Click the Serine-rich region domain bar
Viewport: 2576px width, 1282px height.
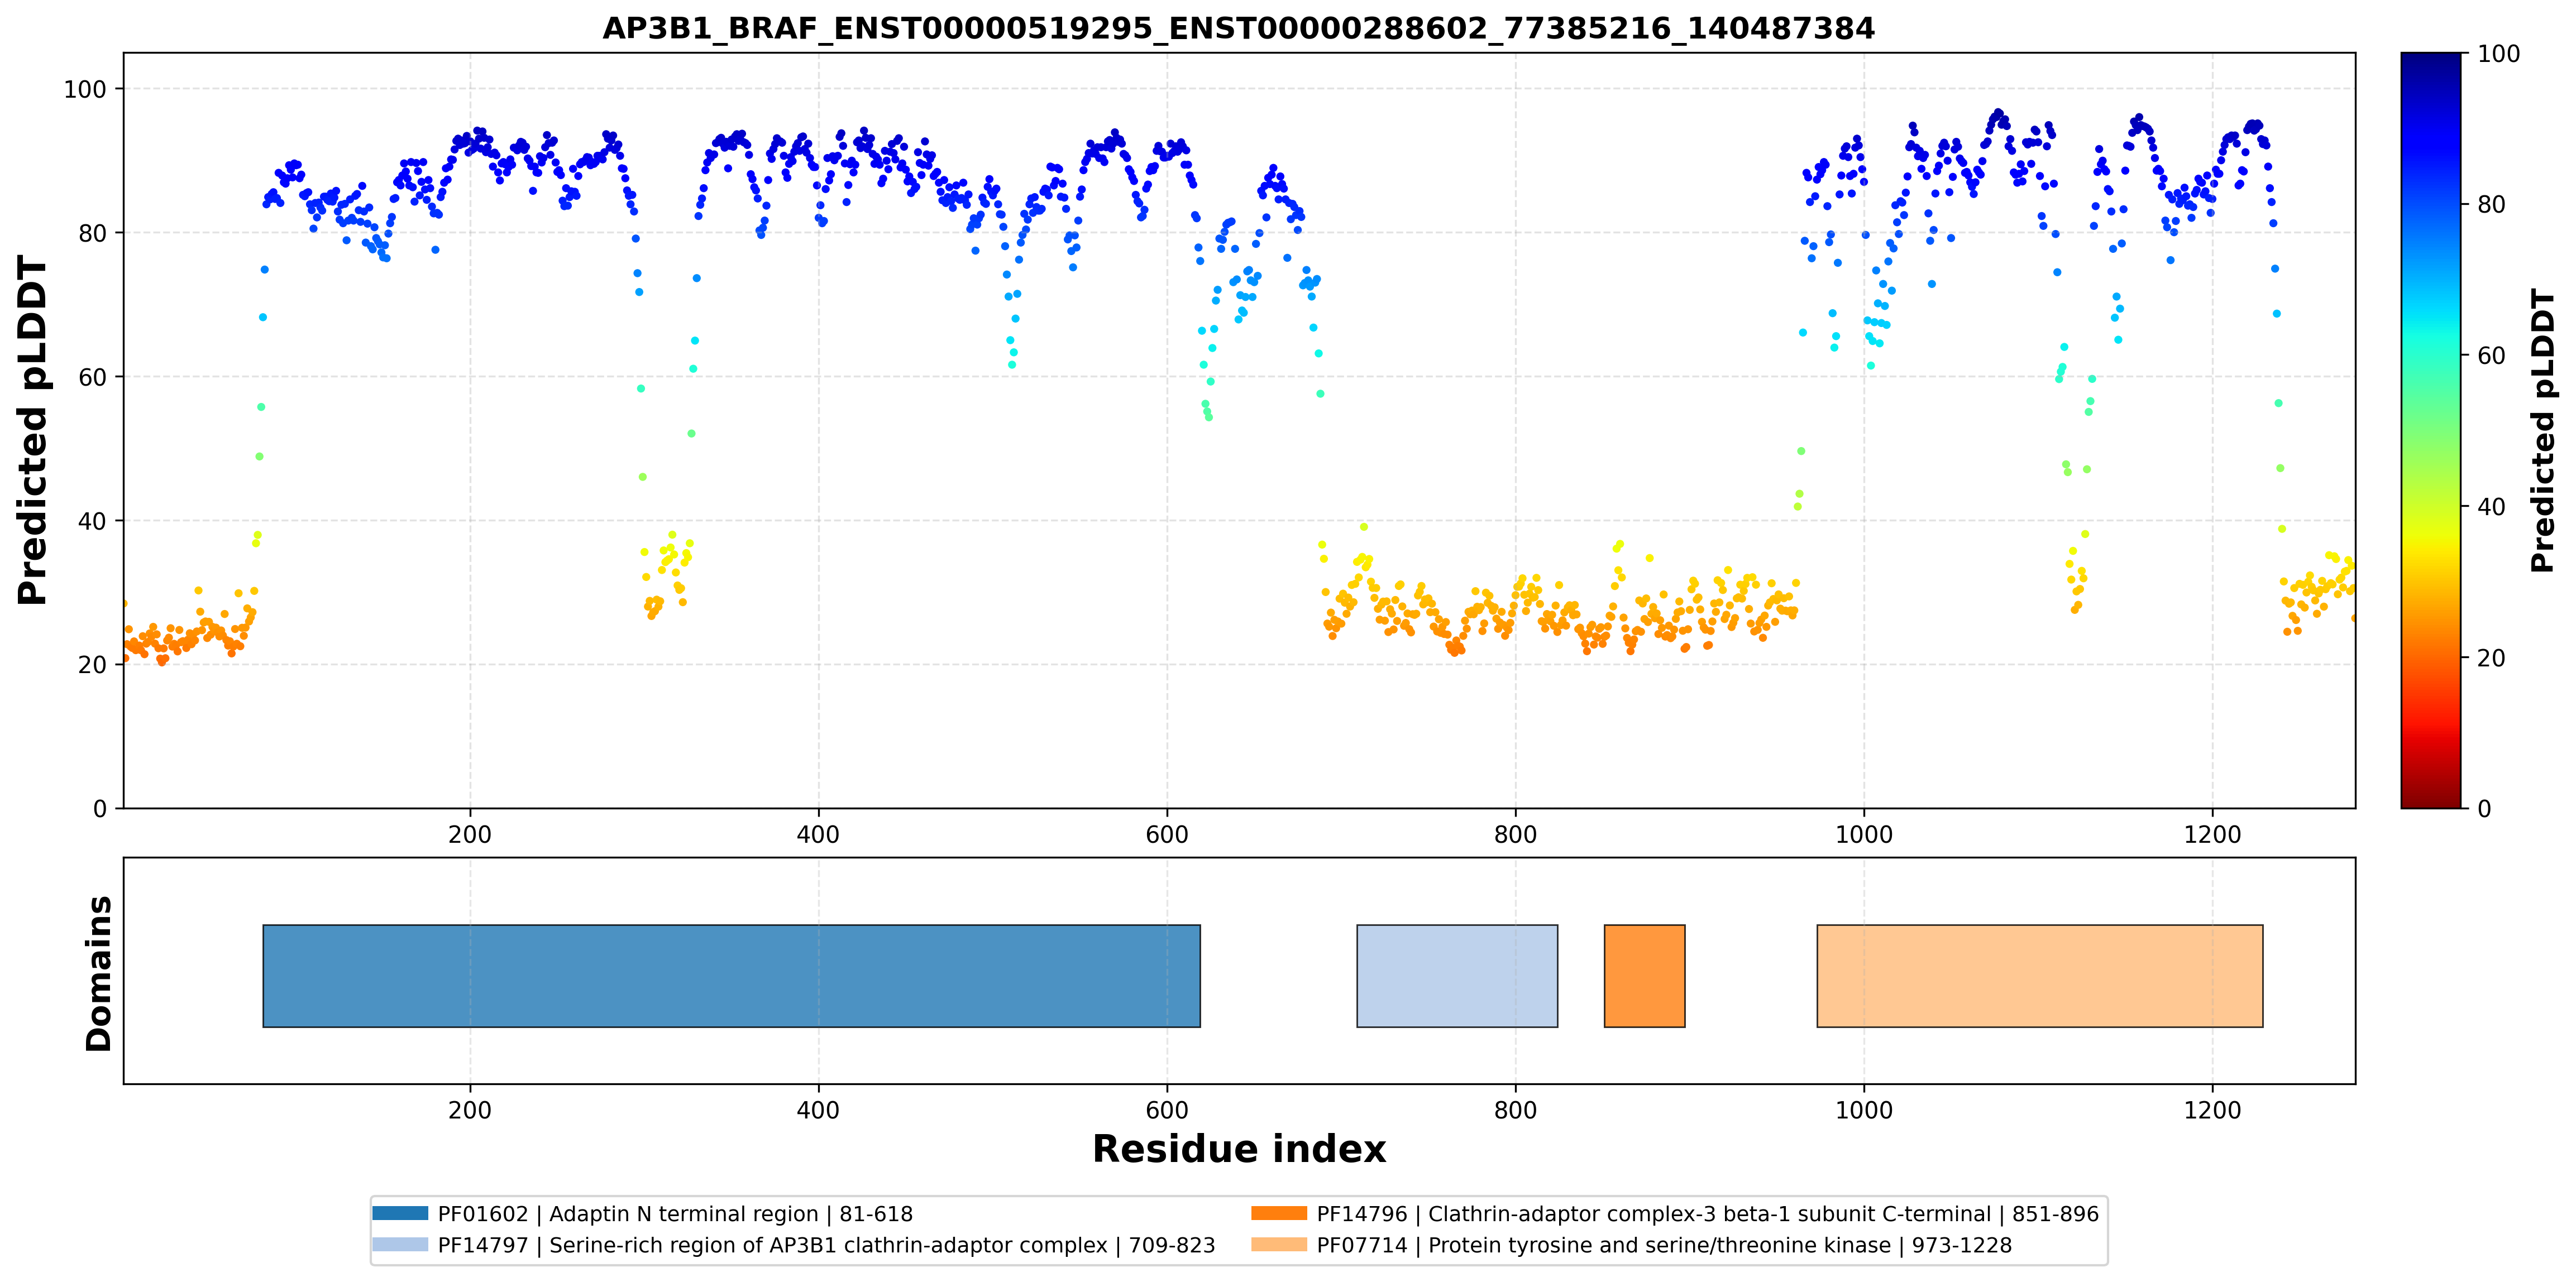tap(1457, 975)
